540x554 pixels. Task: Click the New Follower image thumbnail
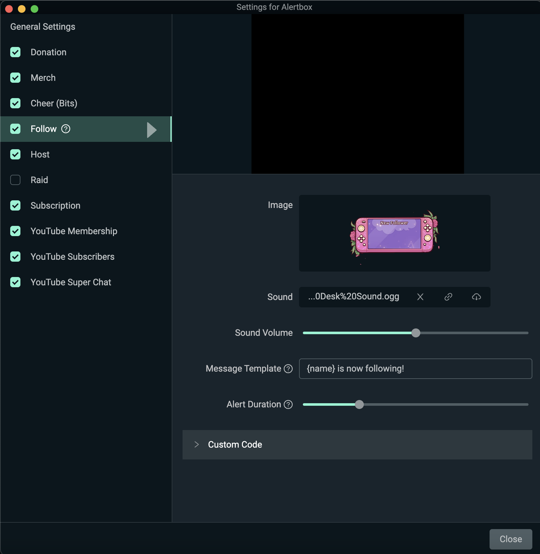tap(394, 233)
